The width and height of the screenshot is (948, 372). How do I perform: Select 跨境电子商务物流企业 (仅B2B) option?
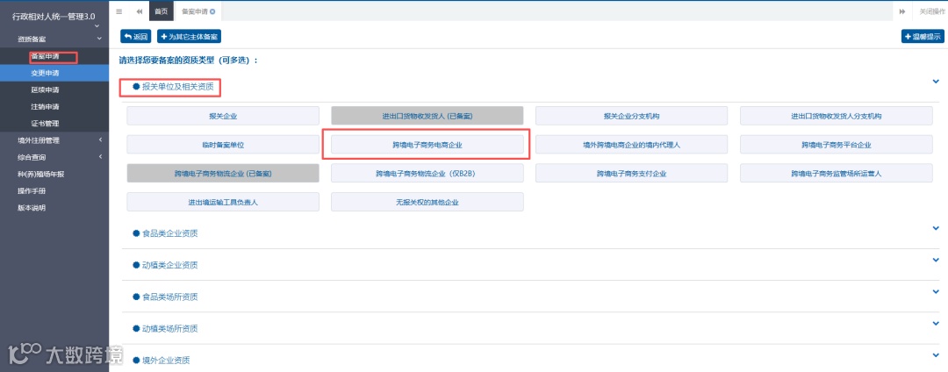tap(427, 174)
